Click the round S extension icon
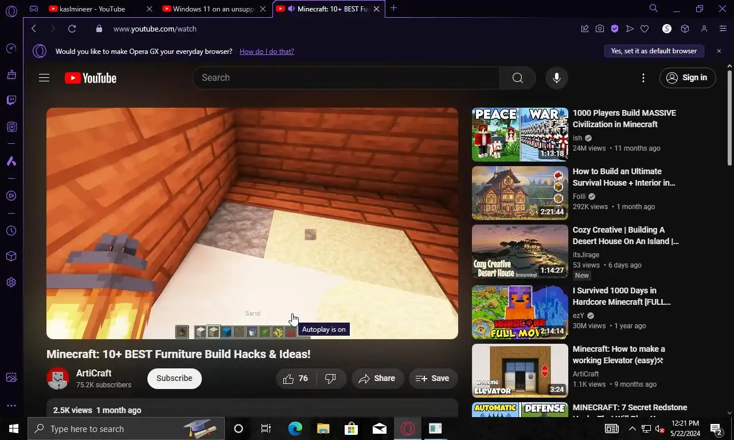The image size is (734, 440). tap(667, 29)
